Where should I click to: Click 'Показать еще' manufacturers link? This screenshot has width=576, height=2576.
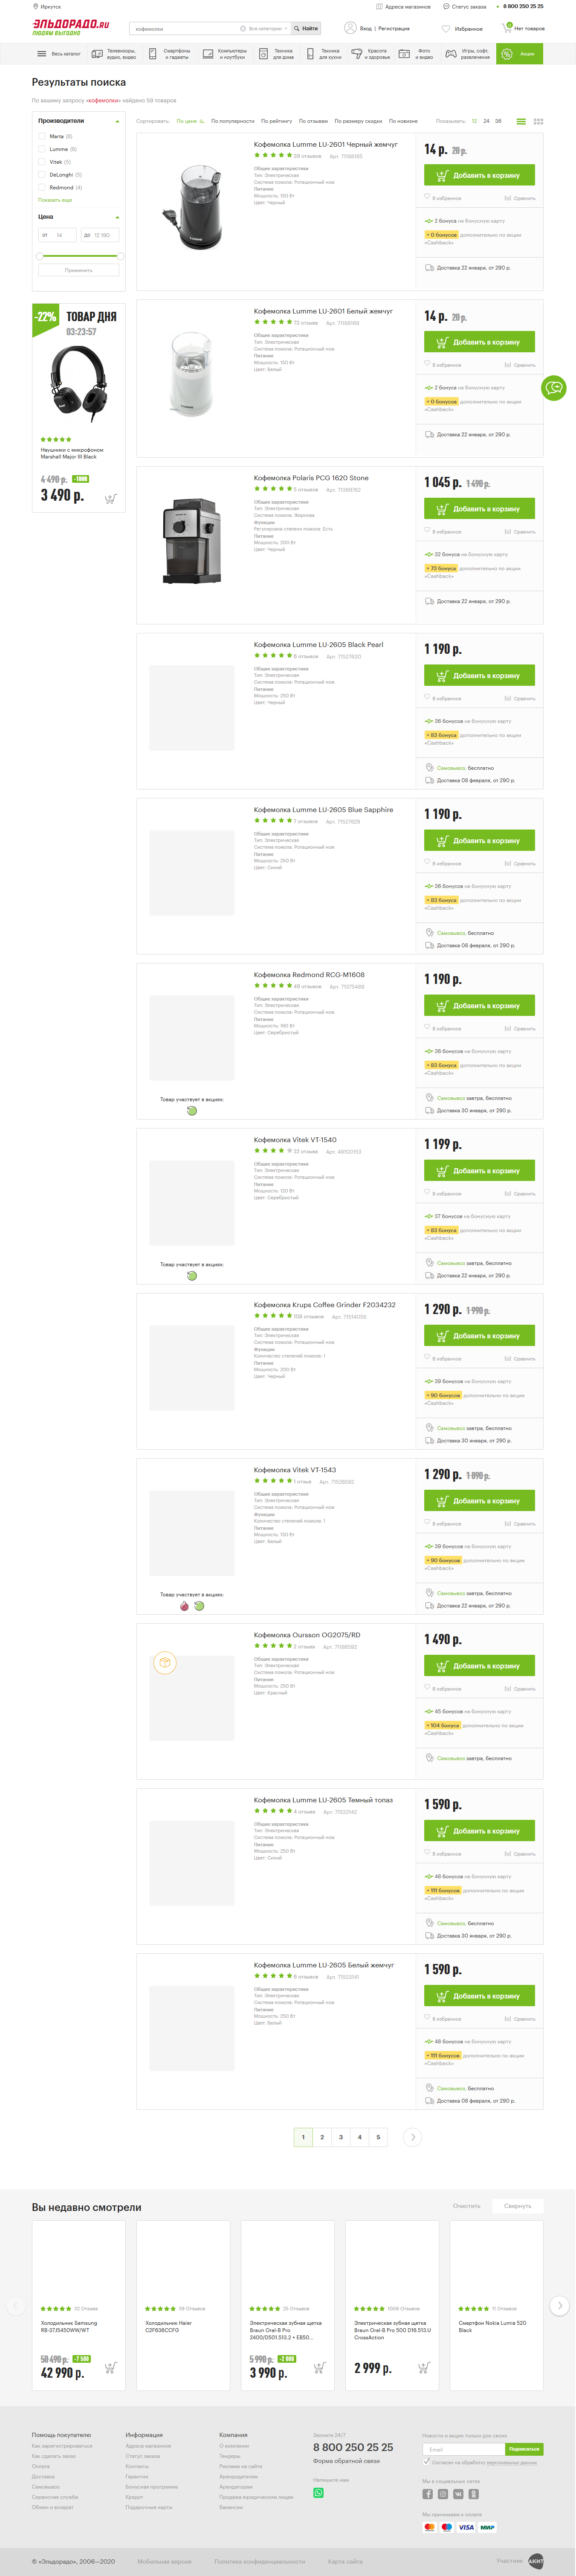[55, 200]
